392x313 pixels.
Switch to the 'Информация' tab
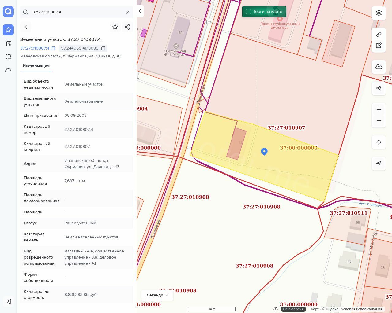point(36,66)
